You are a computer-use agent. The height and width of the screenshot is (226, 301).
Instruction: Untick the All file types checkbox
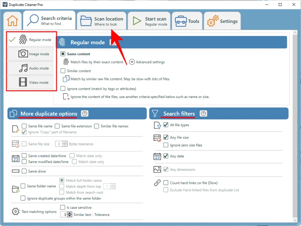click(166, 125)
